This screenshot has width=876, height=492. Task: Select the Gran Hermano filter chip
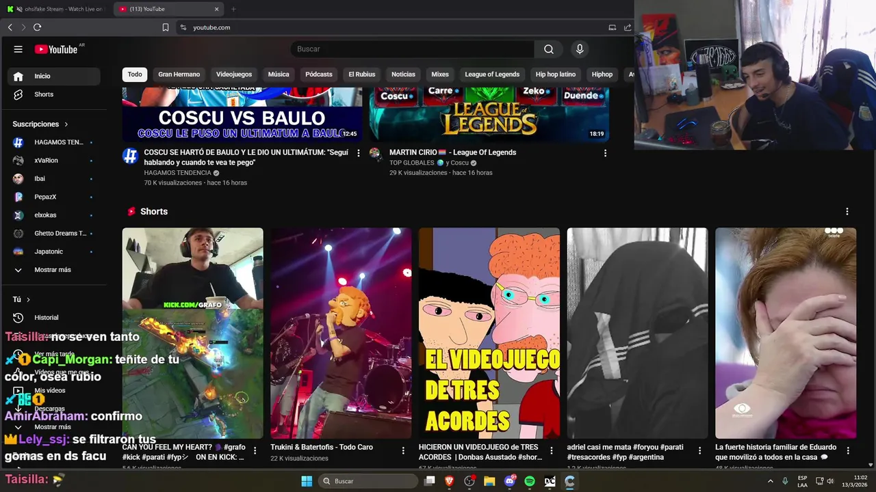click(x=179, y=74)
